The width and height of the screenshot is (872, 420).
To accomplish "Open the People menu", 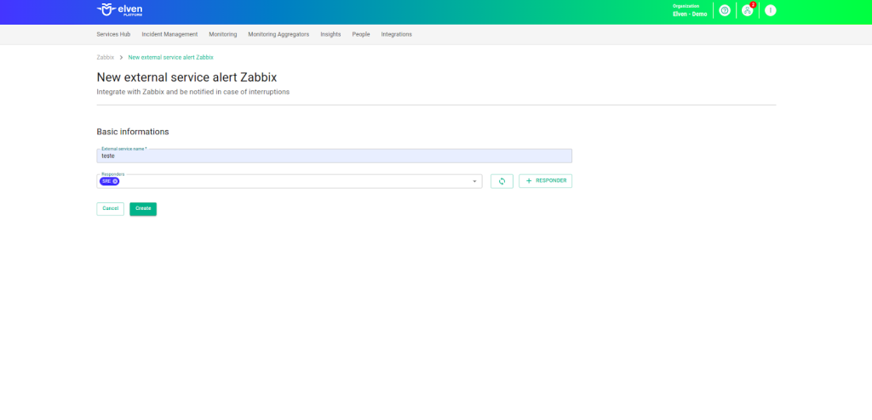I will (361, 34).
